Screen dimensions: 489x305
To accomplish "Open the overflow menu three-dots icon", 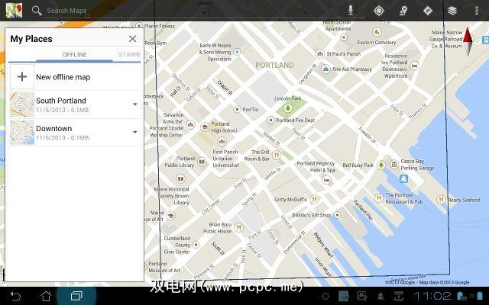I will coord(477,11).
